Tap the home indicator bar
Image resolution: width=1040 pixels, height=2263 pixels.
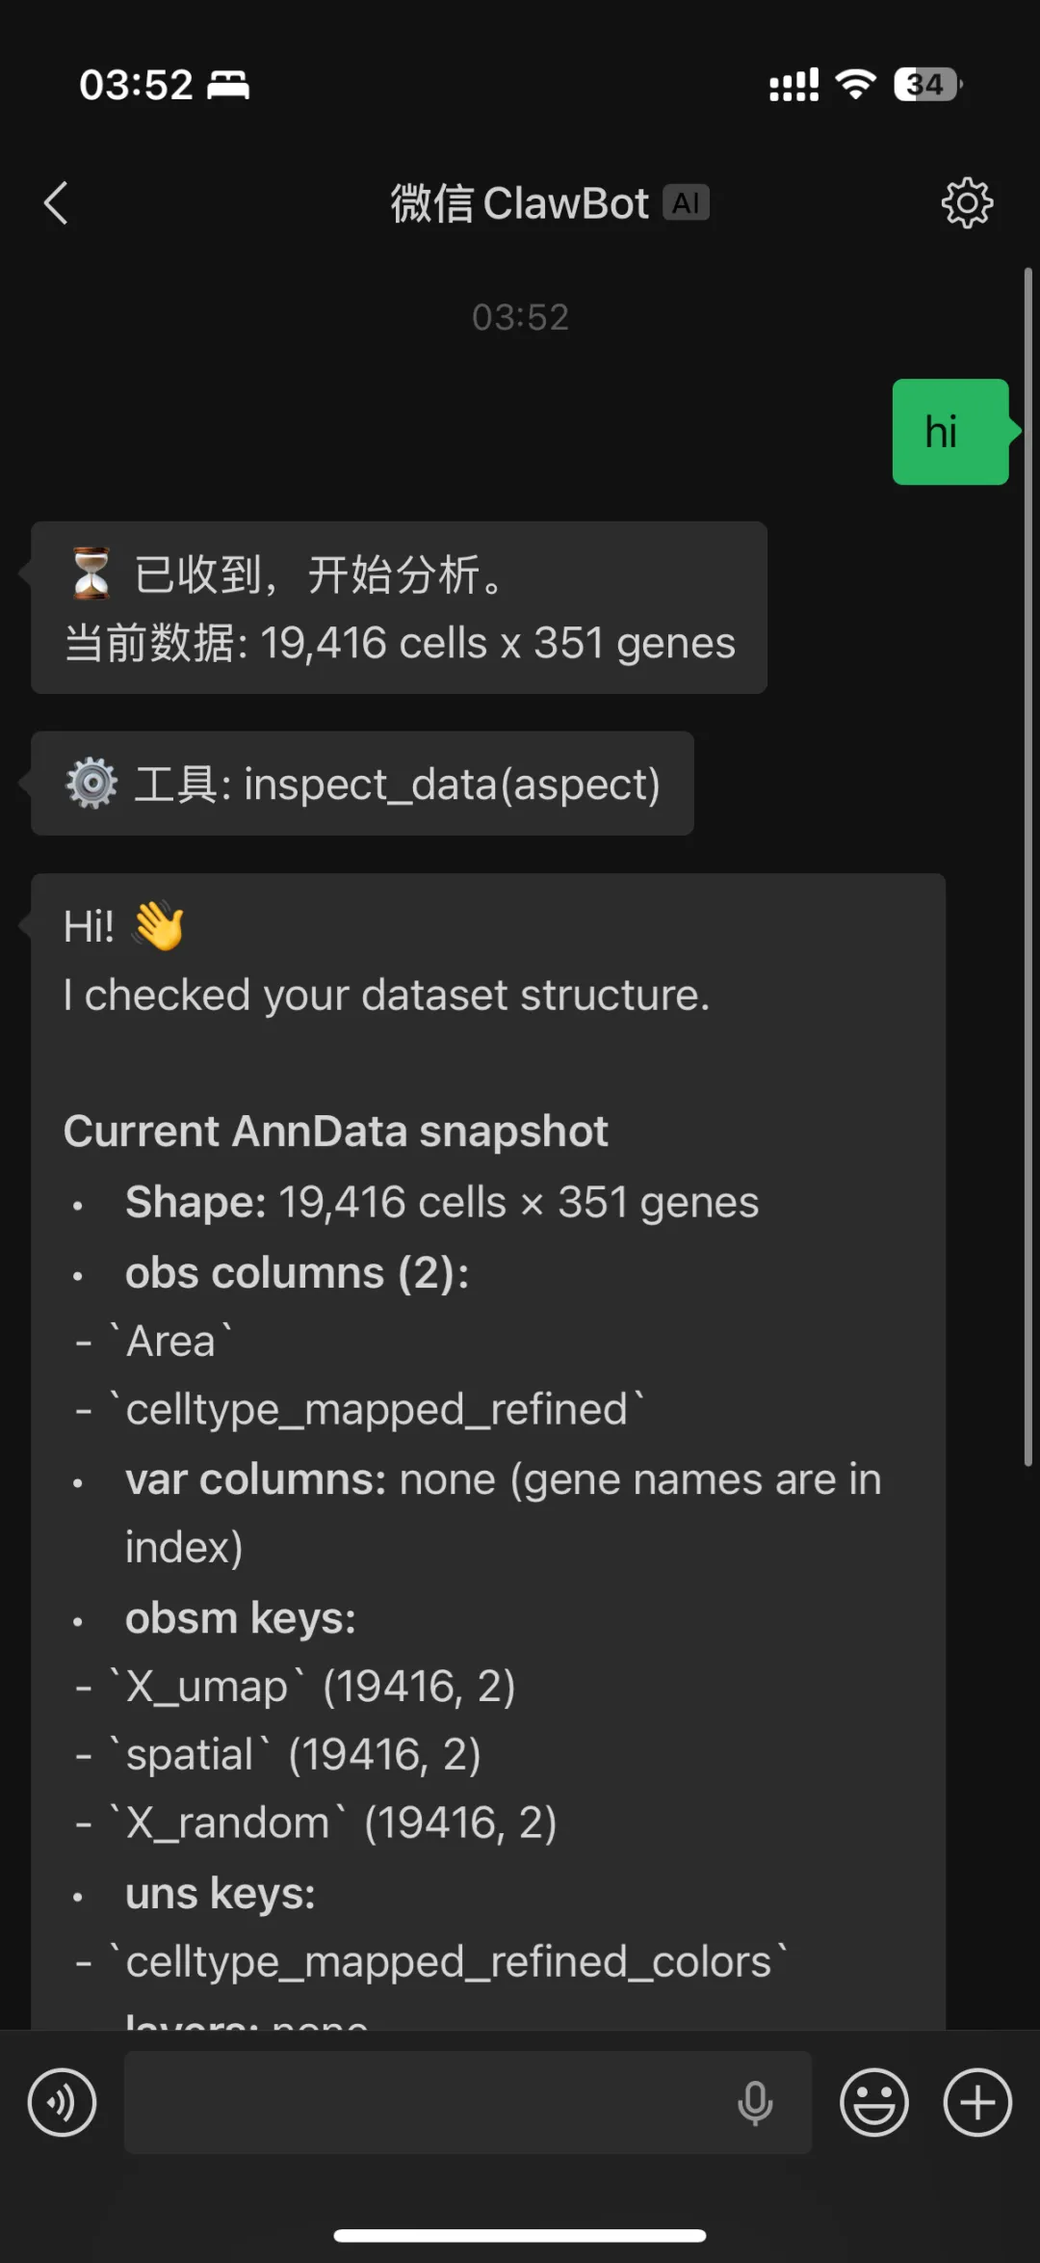click(520, 2235)
